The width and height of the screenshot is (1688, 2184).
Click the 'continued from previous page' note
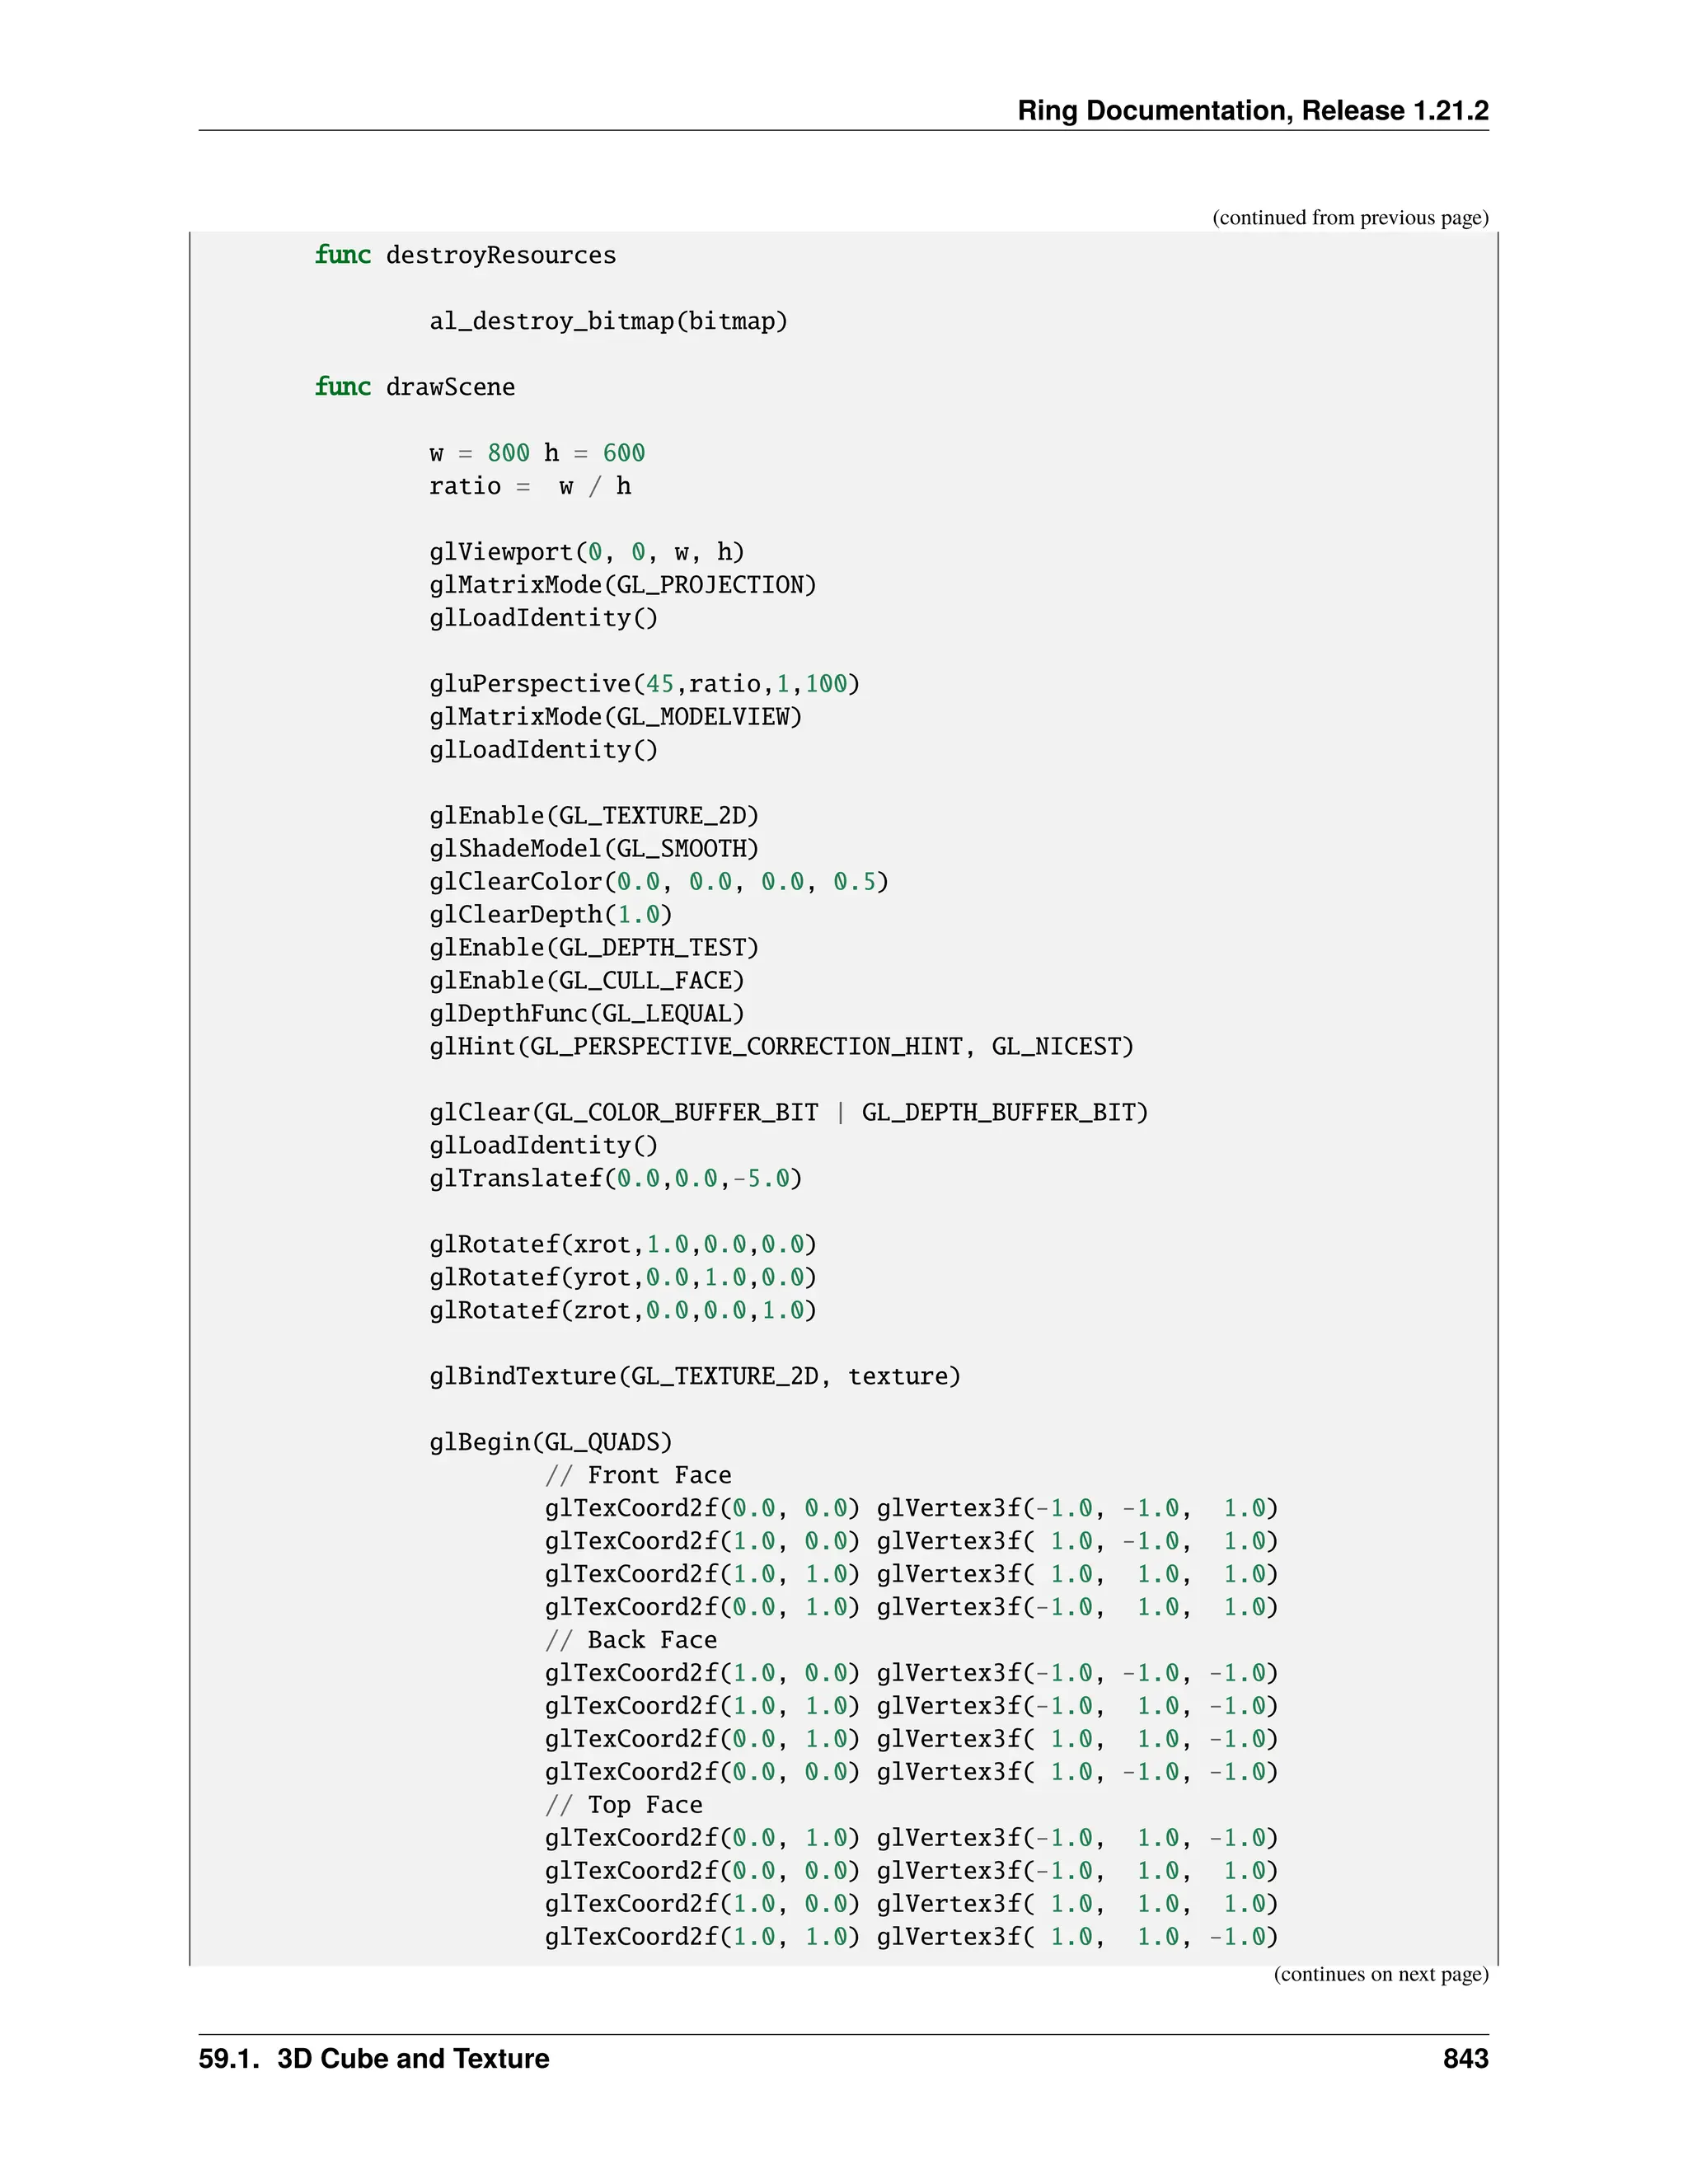1349,217
